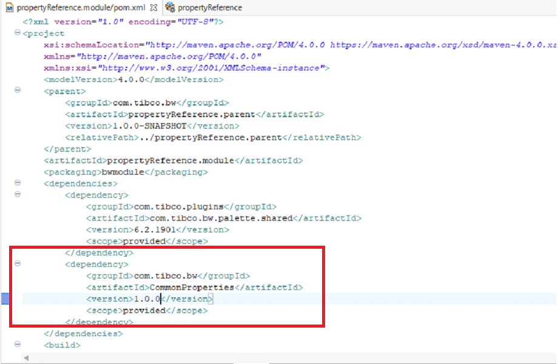Click the version value '1.0.0' of CommonProperties
Viewport: 558px width, 364px height.
pos(147,299)
